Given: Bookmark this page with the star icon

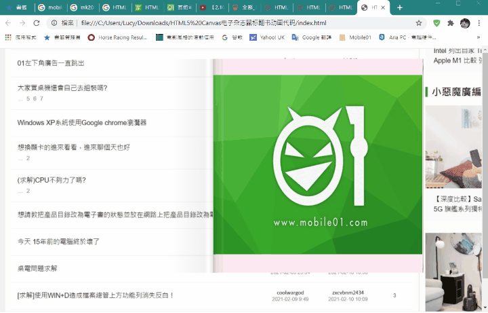Looking at the screenshot, I should (419, 23).
